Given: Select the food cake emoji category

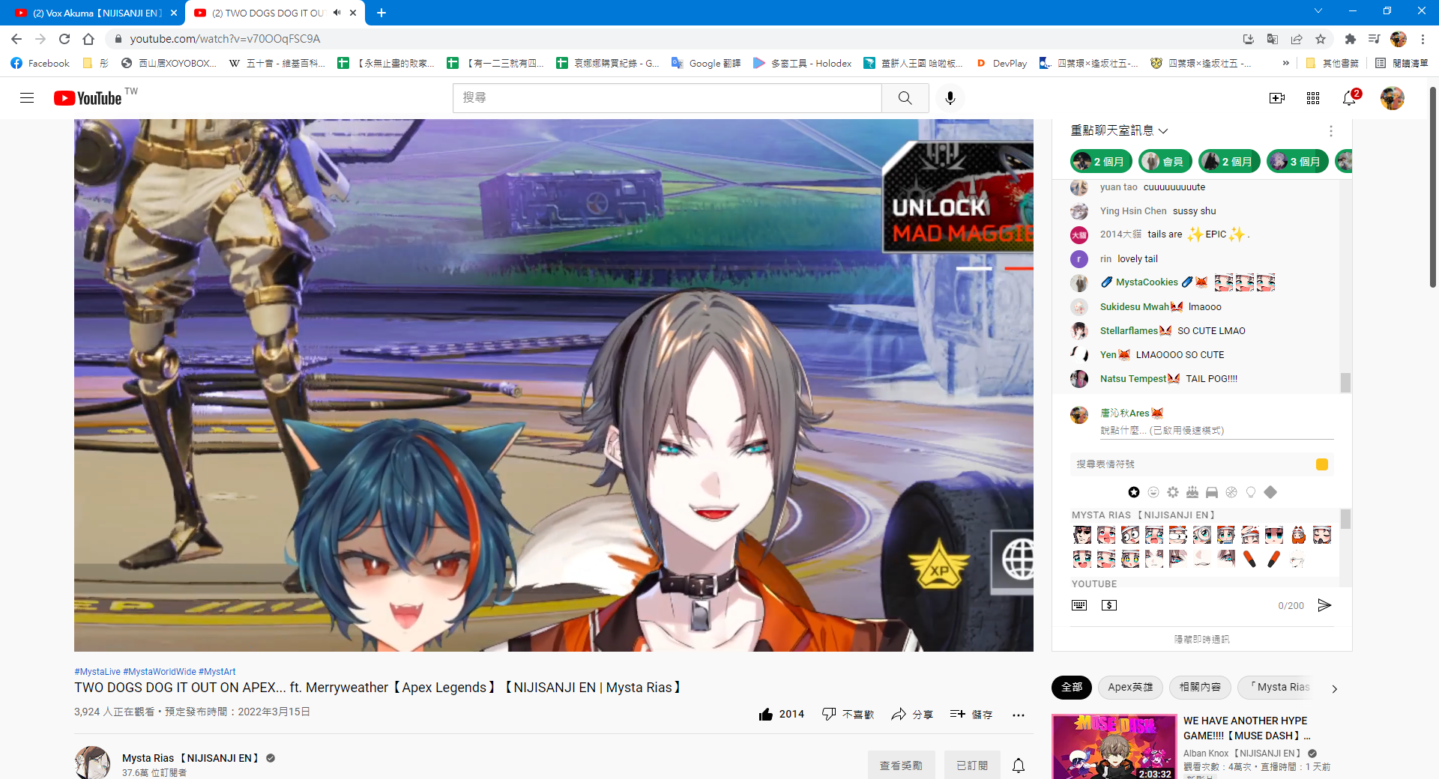Looking at the screenshot, I should point(1192,492).
